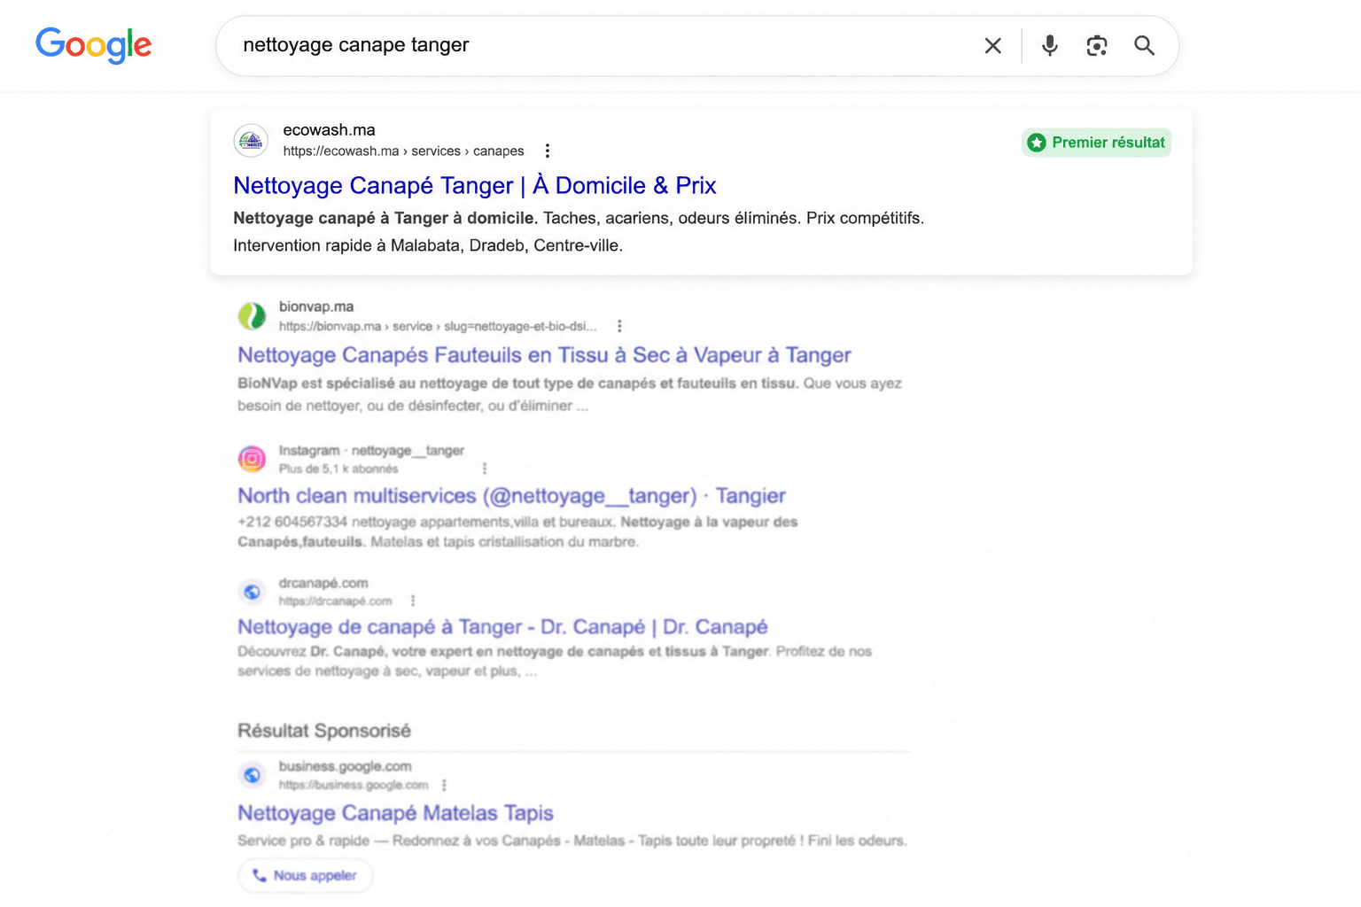Click the 'bionvap.ma' site name
This screenshot has height=907, width=1361.
tap(316, 306)
